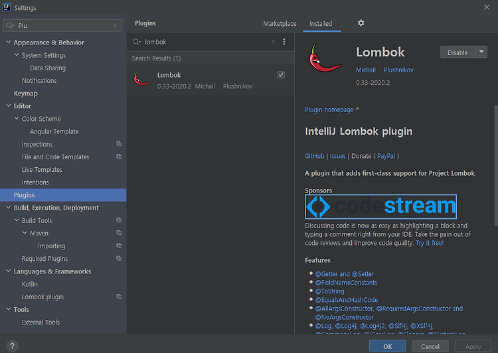
Task: Select Plugins in settings tree
Action: (63, 195)
